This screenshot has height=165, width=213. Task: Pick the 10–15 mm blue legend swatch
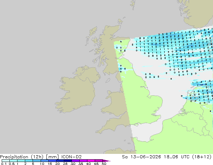click(x=45, y=161)
